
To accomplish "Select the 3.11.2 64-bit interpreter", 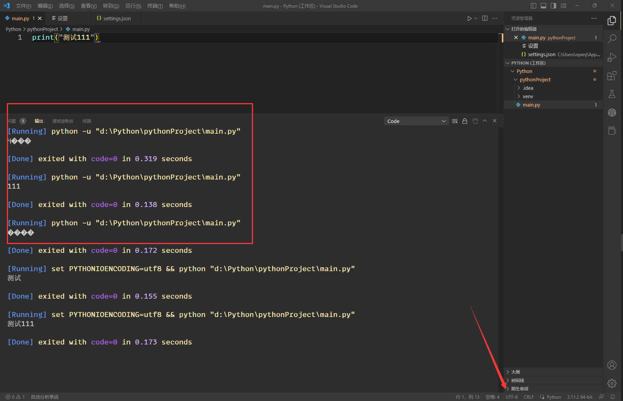I will pyautogui.click(x=579, y=397).
